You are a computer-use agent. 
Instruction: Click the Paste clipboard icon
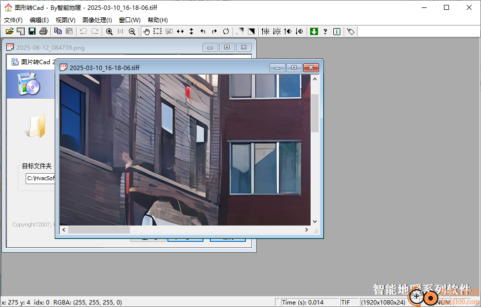pos(69,31)
